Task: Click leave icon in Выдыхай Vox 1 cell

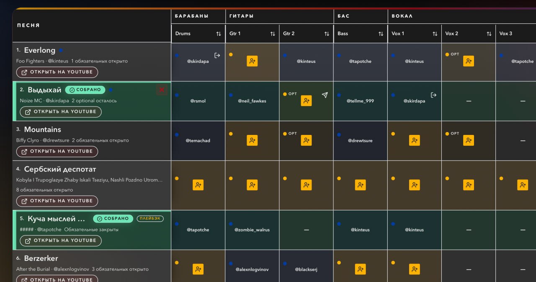Action: point(433,95)
